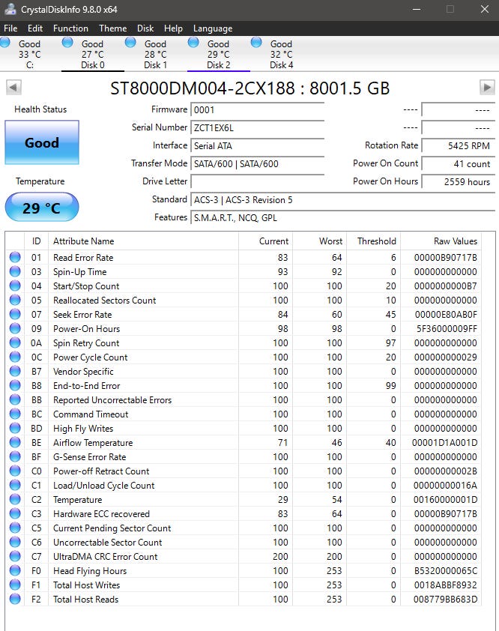
Task: Click the status orb for End-to-End Error
Action: pos(15,385)
